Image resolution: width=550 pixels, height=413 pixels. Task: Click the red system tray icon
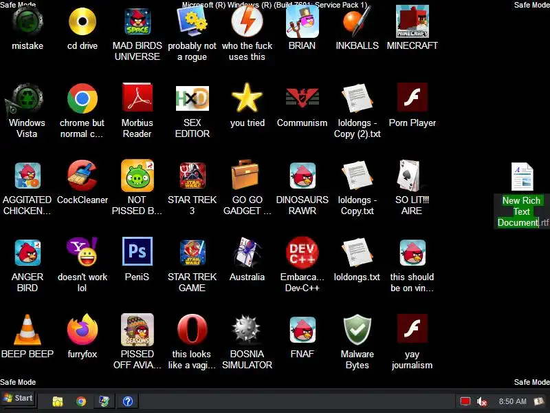point(465,401)
